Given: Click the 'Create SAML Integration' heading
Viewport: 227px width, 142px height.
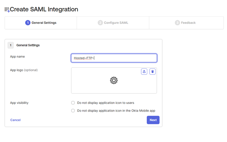Looking at the screenshot, I should click(44, 9).
